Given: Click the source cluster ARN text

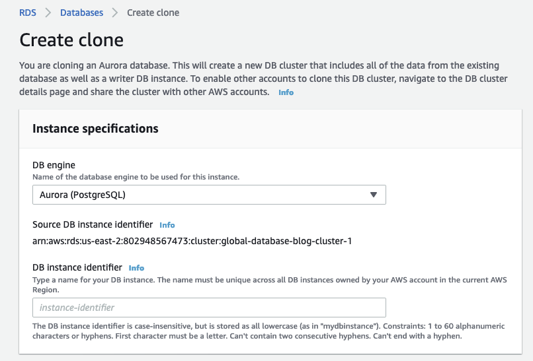Looking at the screenshot, I should pos(192,241).
